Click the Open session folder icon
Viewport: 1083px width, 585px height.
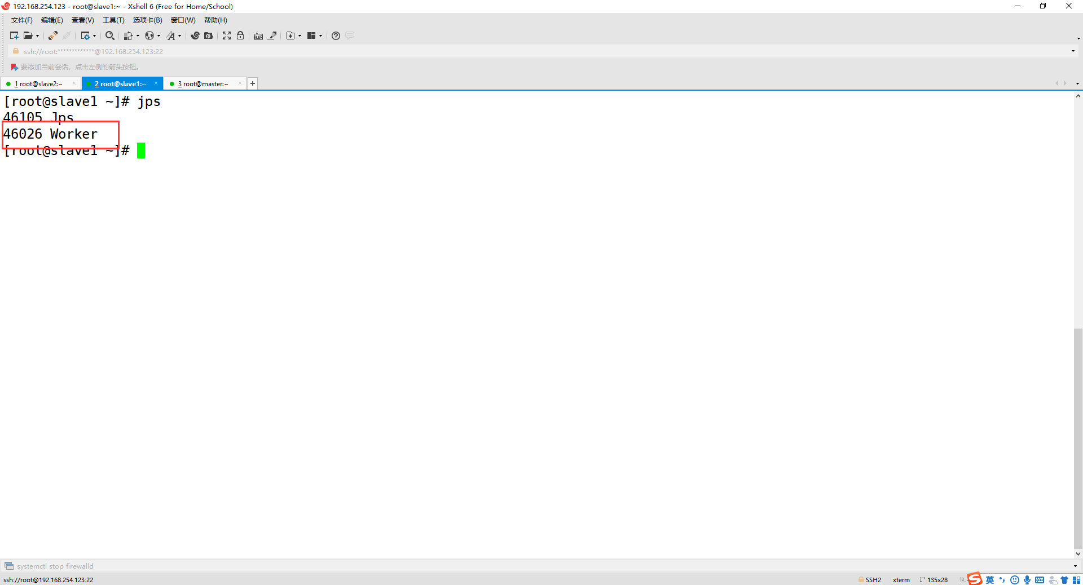[x=28, y=36]
